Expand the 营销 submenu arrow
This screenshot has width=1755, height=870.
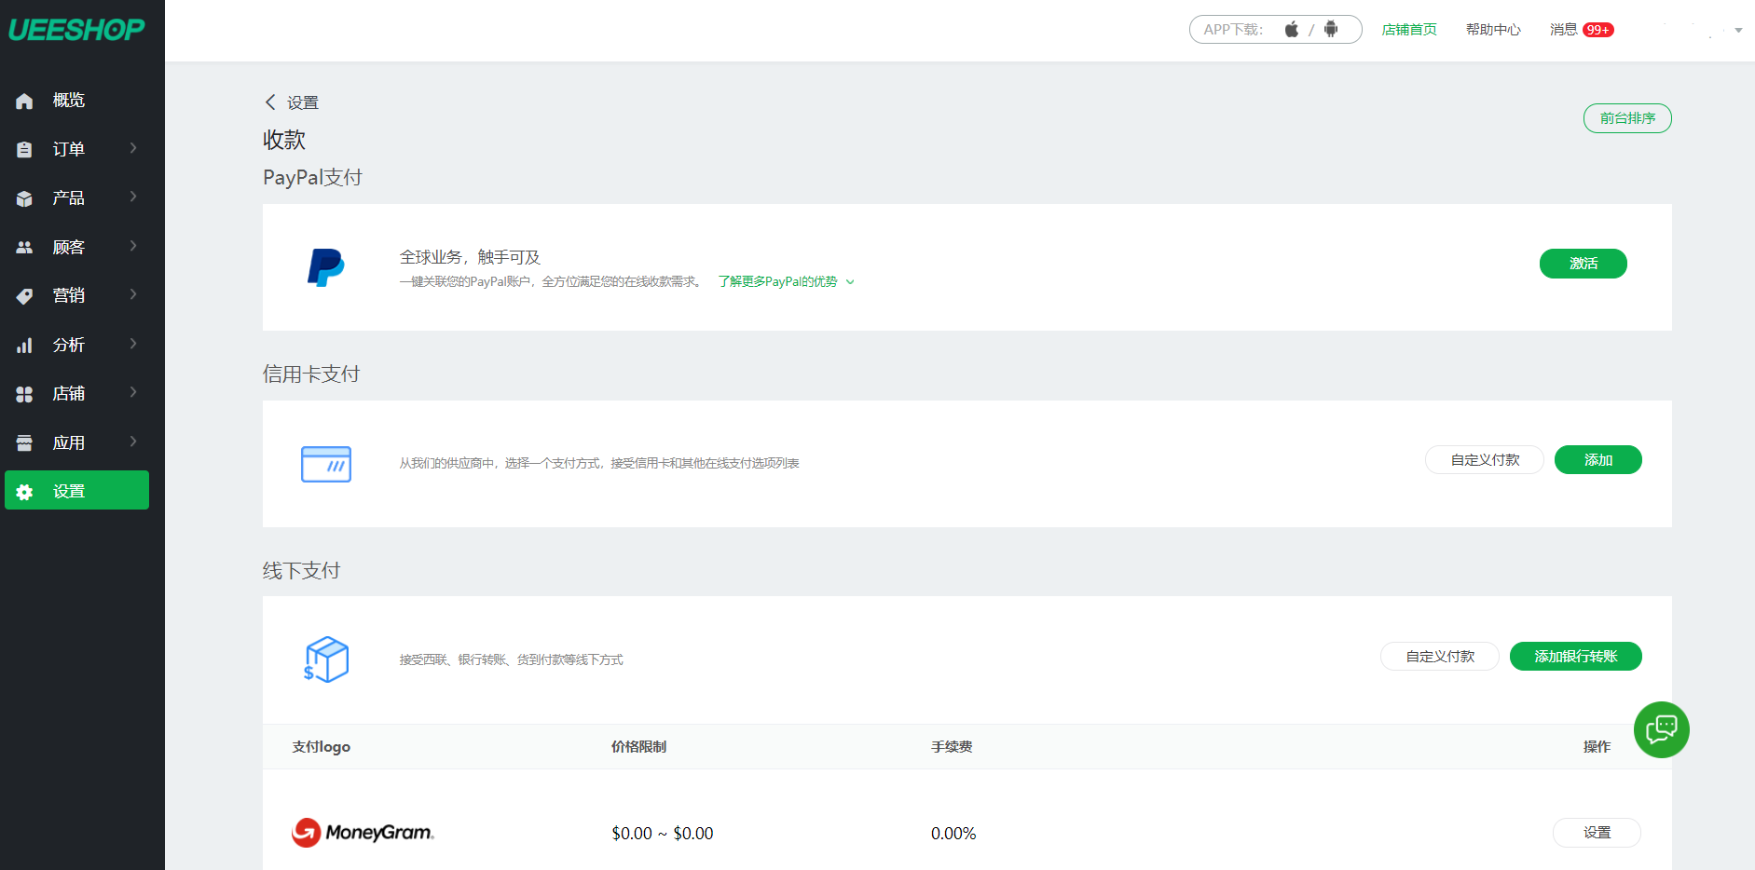133,294
